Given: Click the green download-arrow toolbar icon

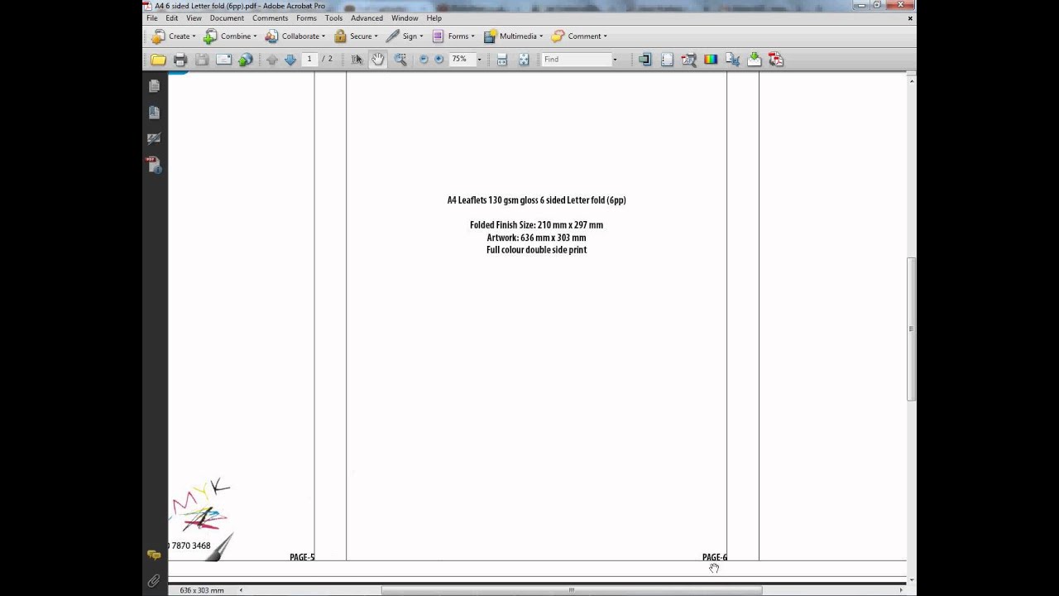Looking at the screenshot, I should click(x=754, y=60).
